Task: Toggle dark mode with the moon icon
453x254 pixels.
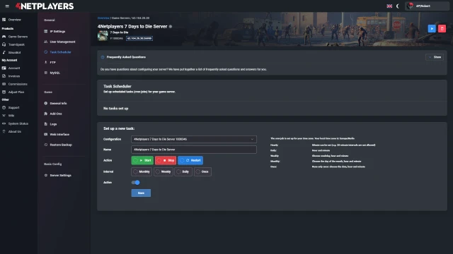Action: pos(398,6)
